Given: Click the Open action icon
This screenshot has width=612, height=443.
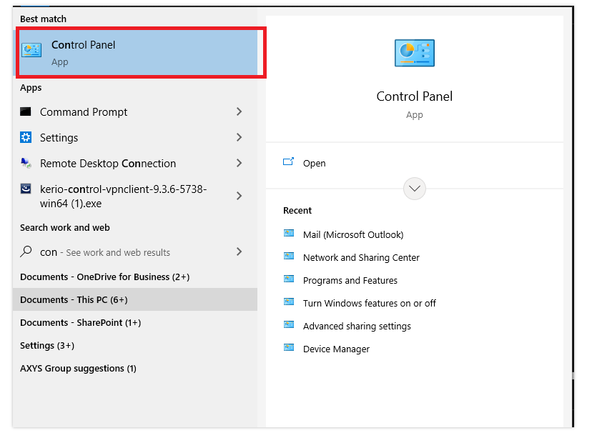Looking at the screenshot, I should coord(288,161).
